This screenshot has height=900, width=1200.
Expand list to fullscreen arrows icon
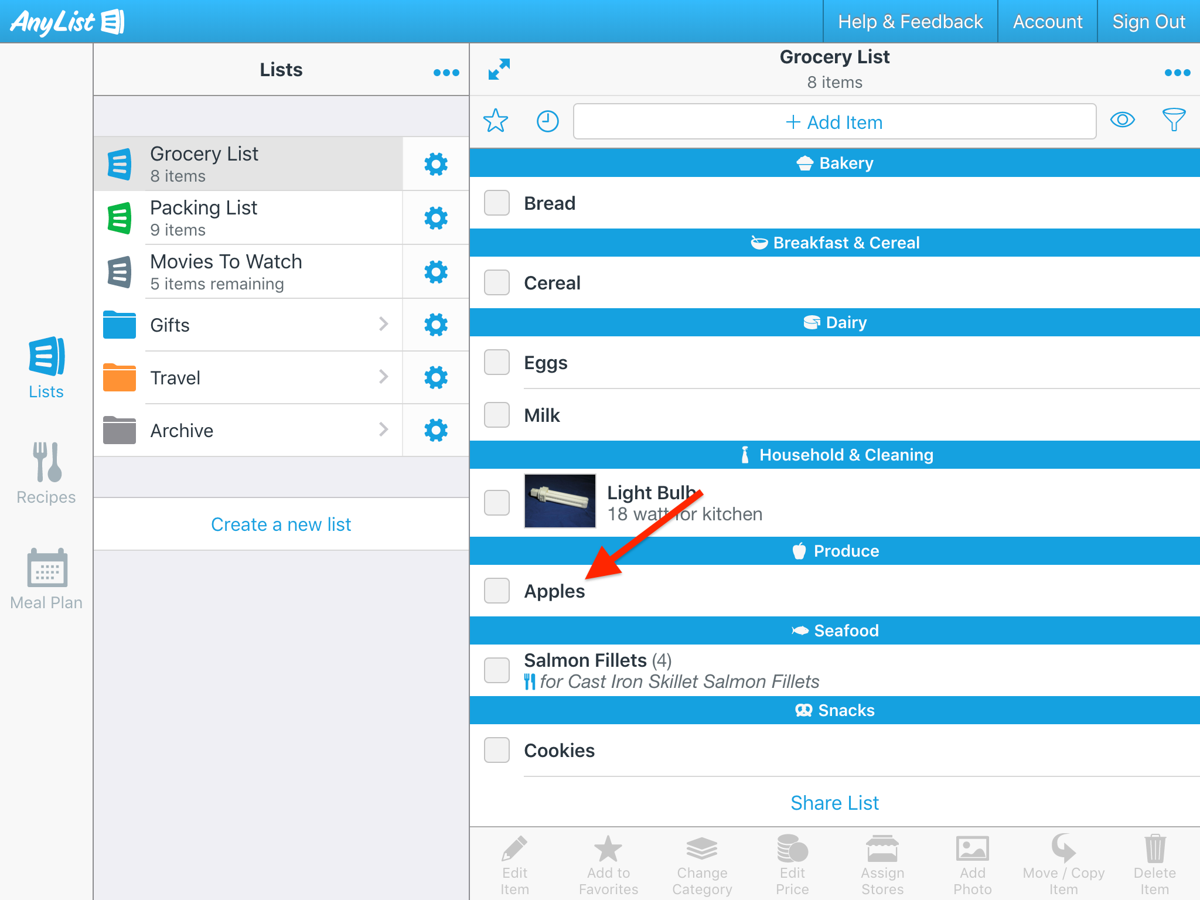[x=499, y=69]
